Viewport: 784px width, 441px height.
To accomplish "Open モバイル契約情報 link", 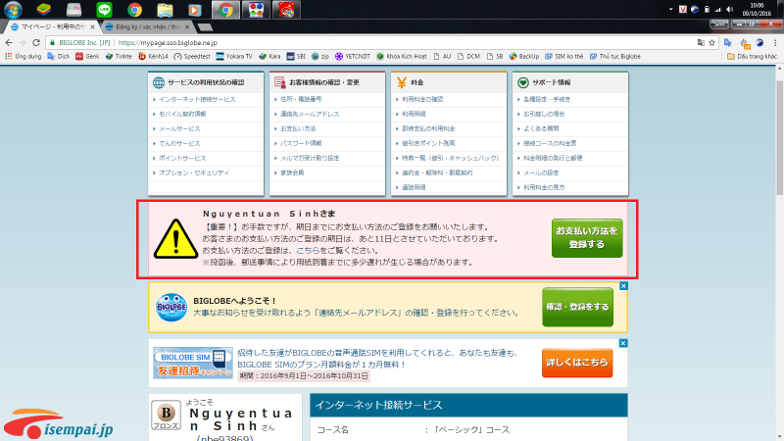I will (182, 114).
